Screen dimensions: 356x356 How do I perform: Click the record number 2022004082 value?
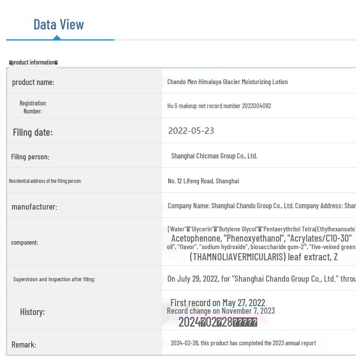(219, 106)
